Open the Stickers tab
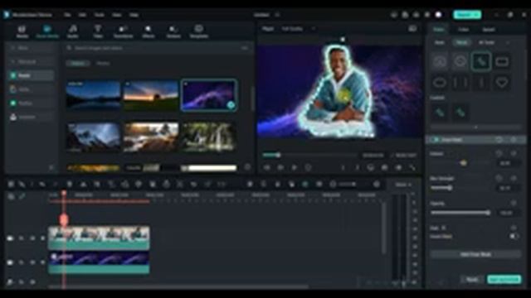This screenshot has width=531, height=298. point(173,31)
